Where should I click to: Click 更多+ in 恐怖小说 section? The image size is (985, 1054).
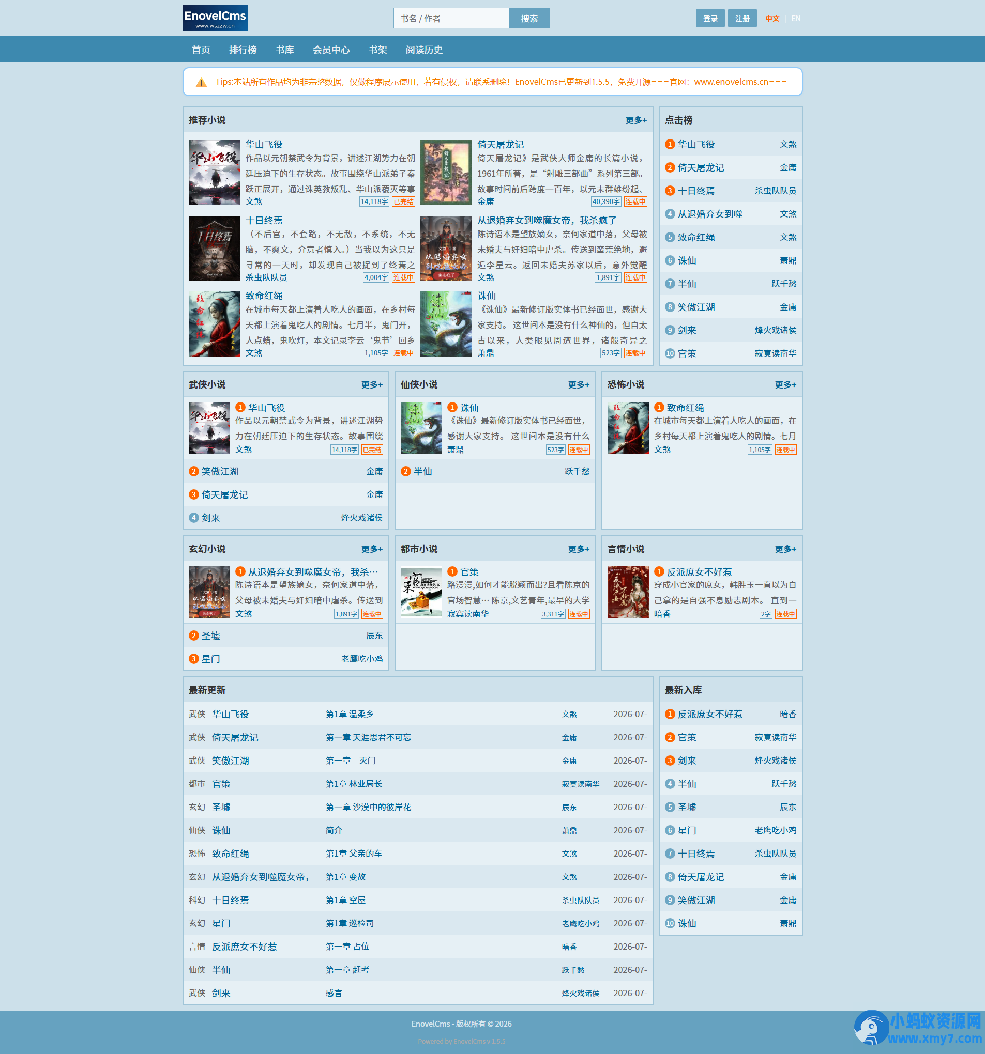point(785,385)
